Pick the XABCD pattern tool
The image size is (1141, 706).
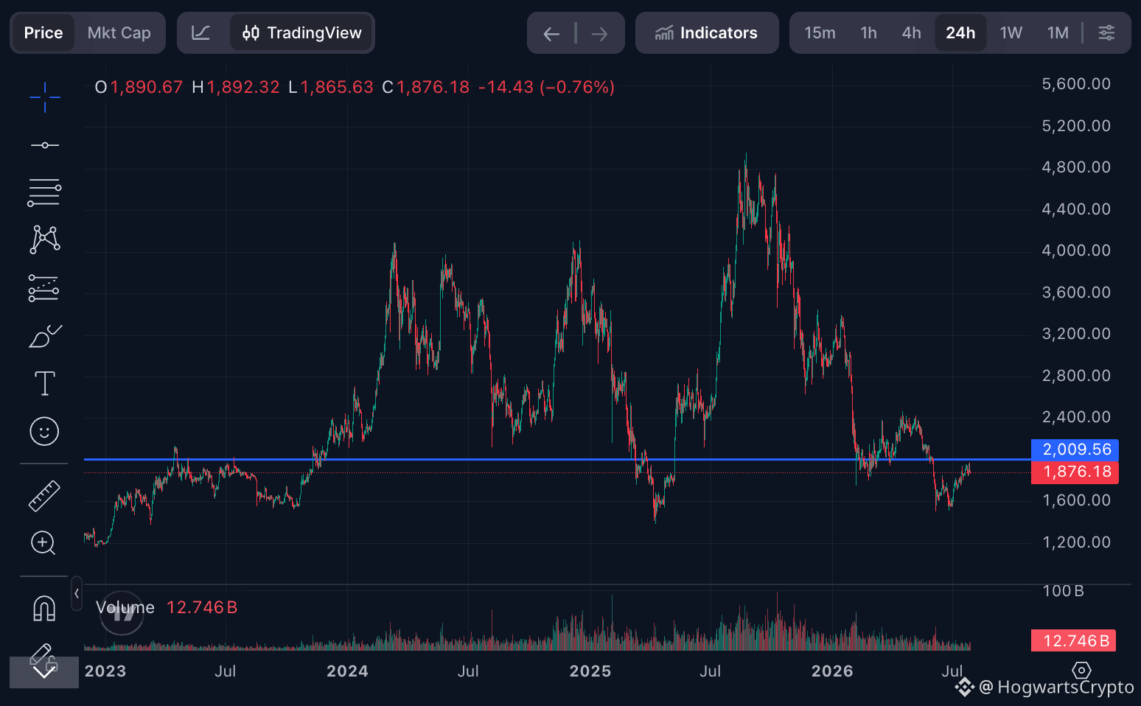(x=44, y=240)
